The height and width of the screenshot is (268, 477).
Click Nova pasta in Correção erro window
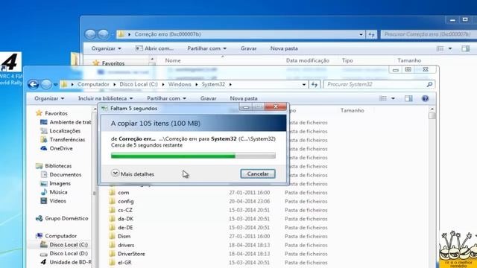(284, 48)
